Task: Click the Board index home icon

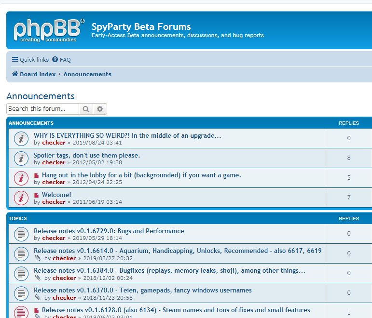Action: 15,74
